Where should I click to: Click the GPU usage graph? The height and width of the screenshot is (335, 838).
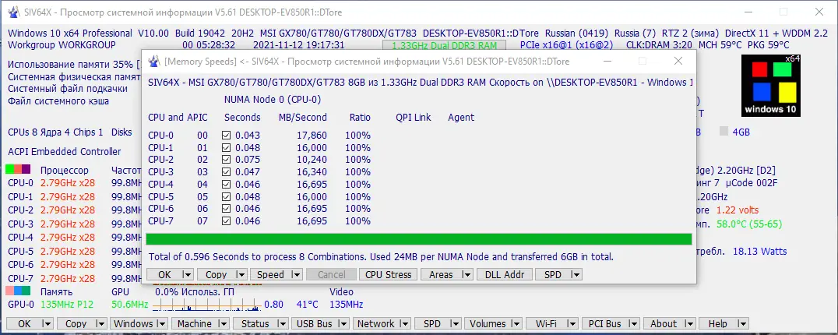[207, 305]
